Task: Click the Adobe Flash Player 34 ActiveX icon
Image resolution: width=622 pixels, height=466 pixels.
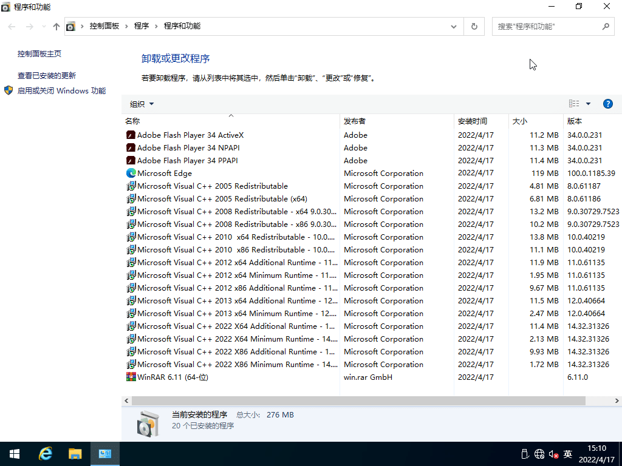Action: click(131, 135)
